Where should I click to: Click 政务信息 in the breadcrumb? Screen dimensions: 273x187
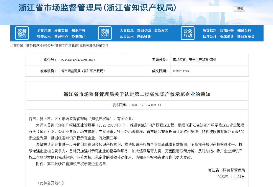click(33, 46)
